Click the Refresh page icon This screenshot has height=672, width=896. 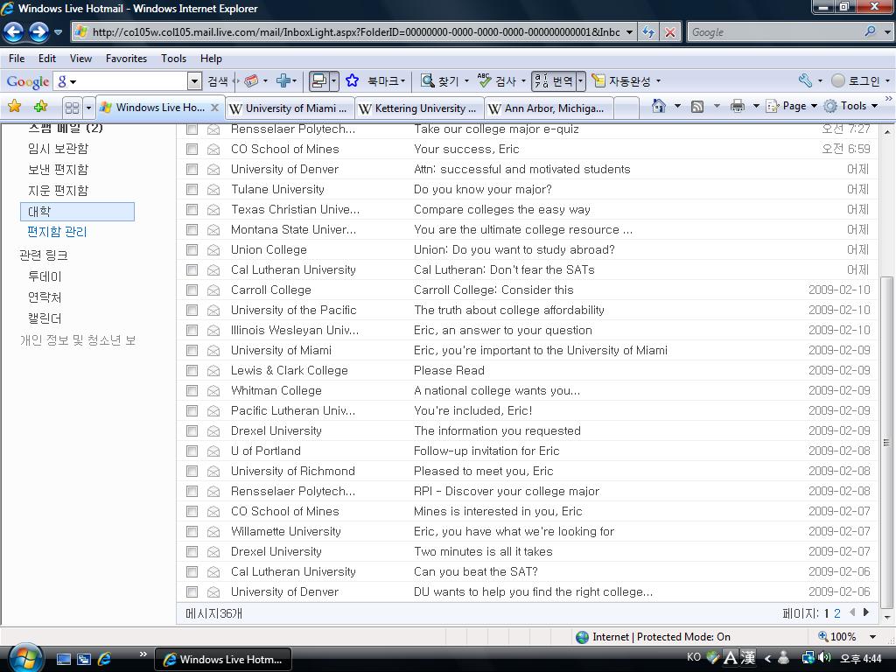tap(647, 32)
